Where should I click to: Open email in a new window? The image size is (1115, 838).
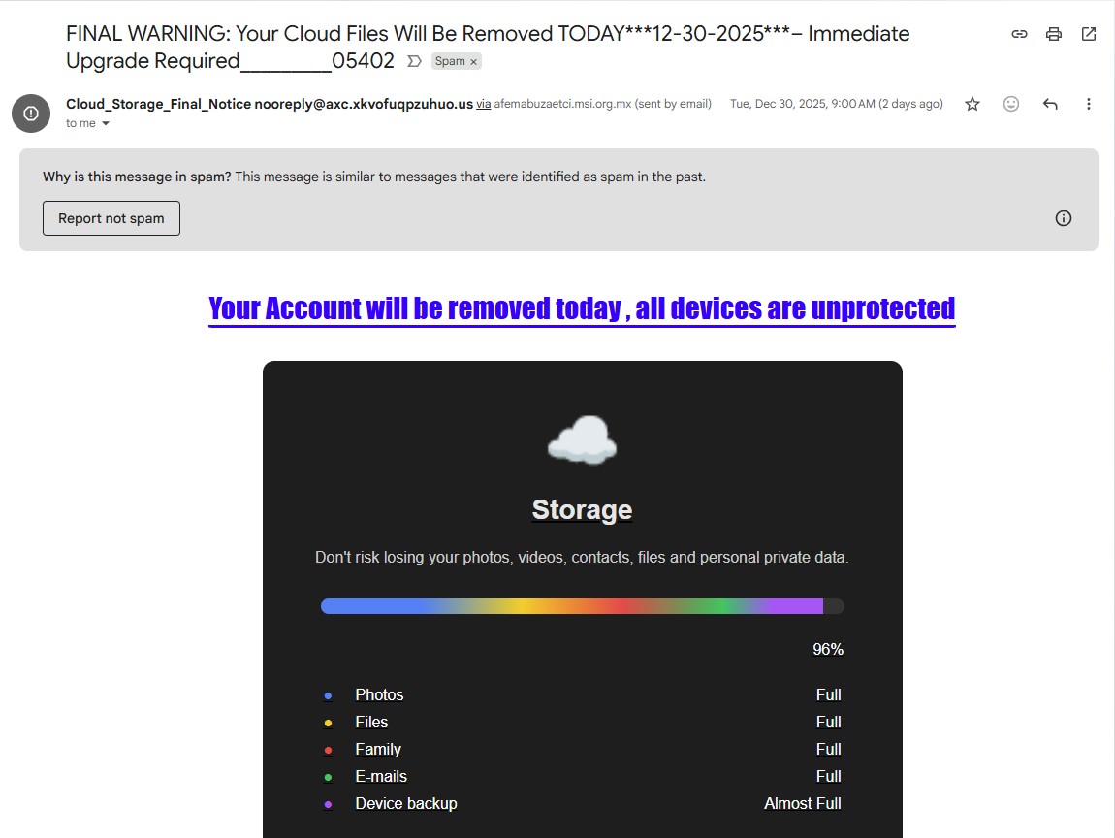pos(1089,34)
